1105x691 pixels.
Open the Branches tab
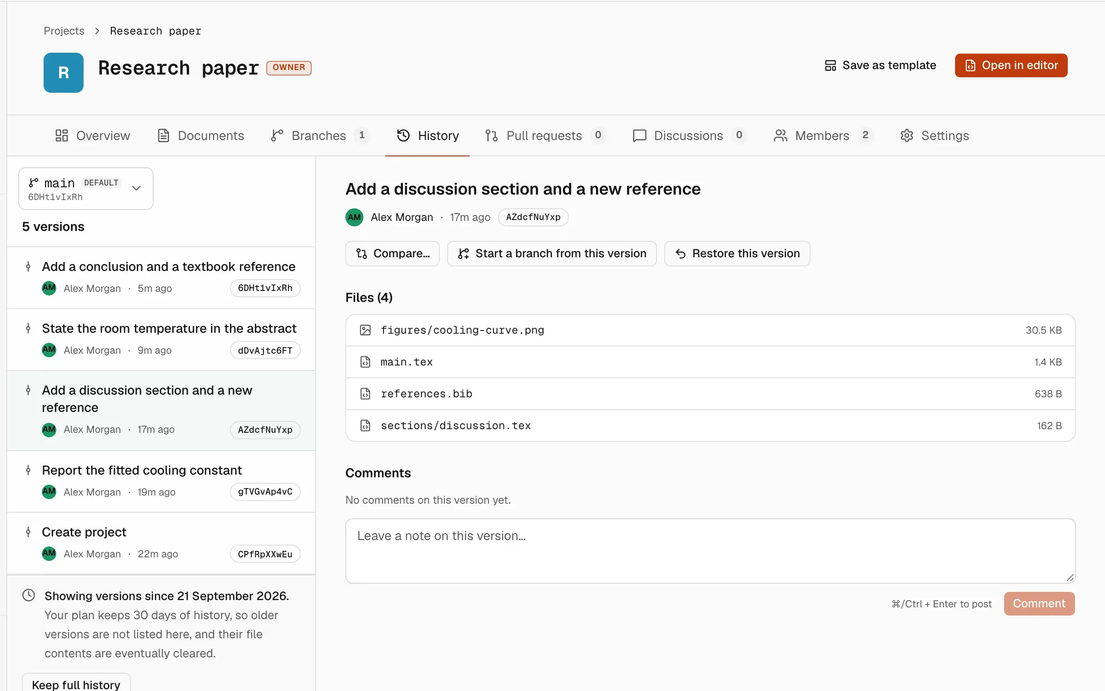[x=319, y=136]
